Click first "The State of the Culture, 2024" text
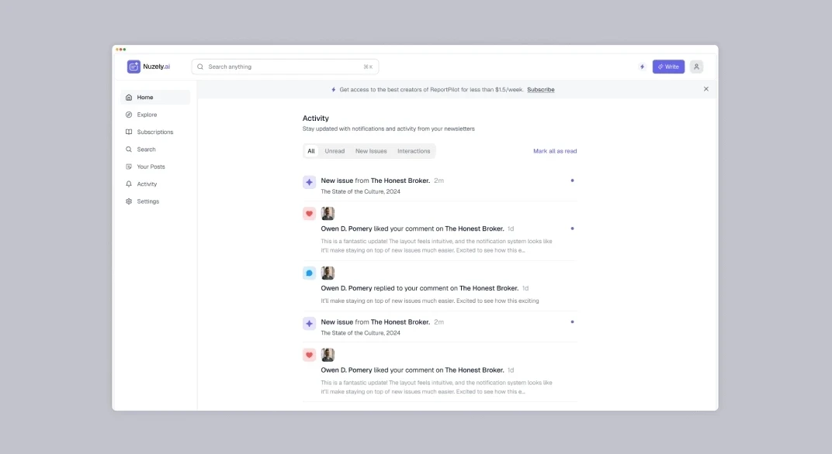Viewport: 832px width, 454px height. click(x=360, y=192)
